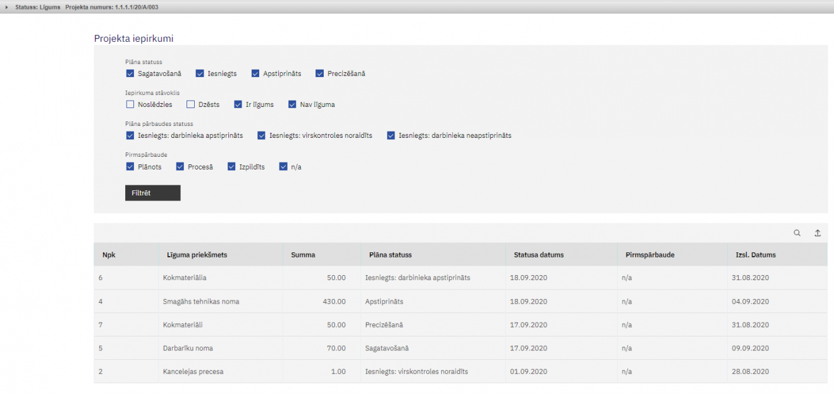This screenshot has height=394, width=834.
Task: Disable the Procesā pre-check checkbox
Action: [x=180, y=167]
